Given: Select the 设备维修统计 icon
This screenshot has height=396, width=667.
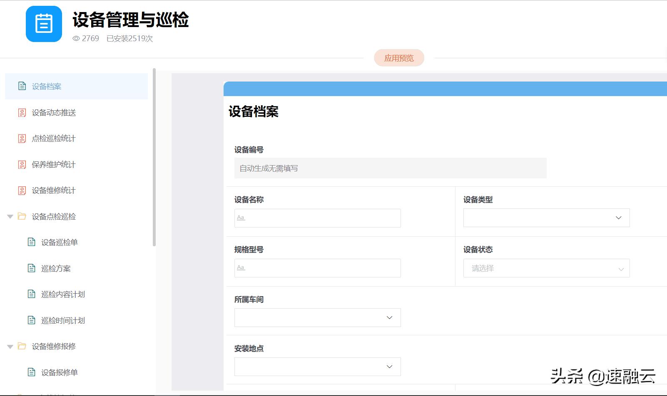Looking at the screenshot, I should (22, 190).
